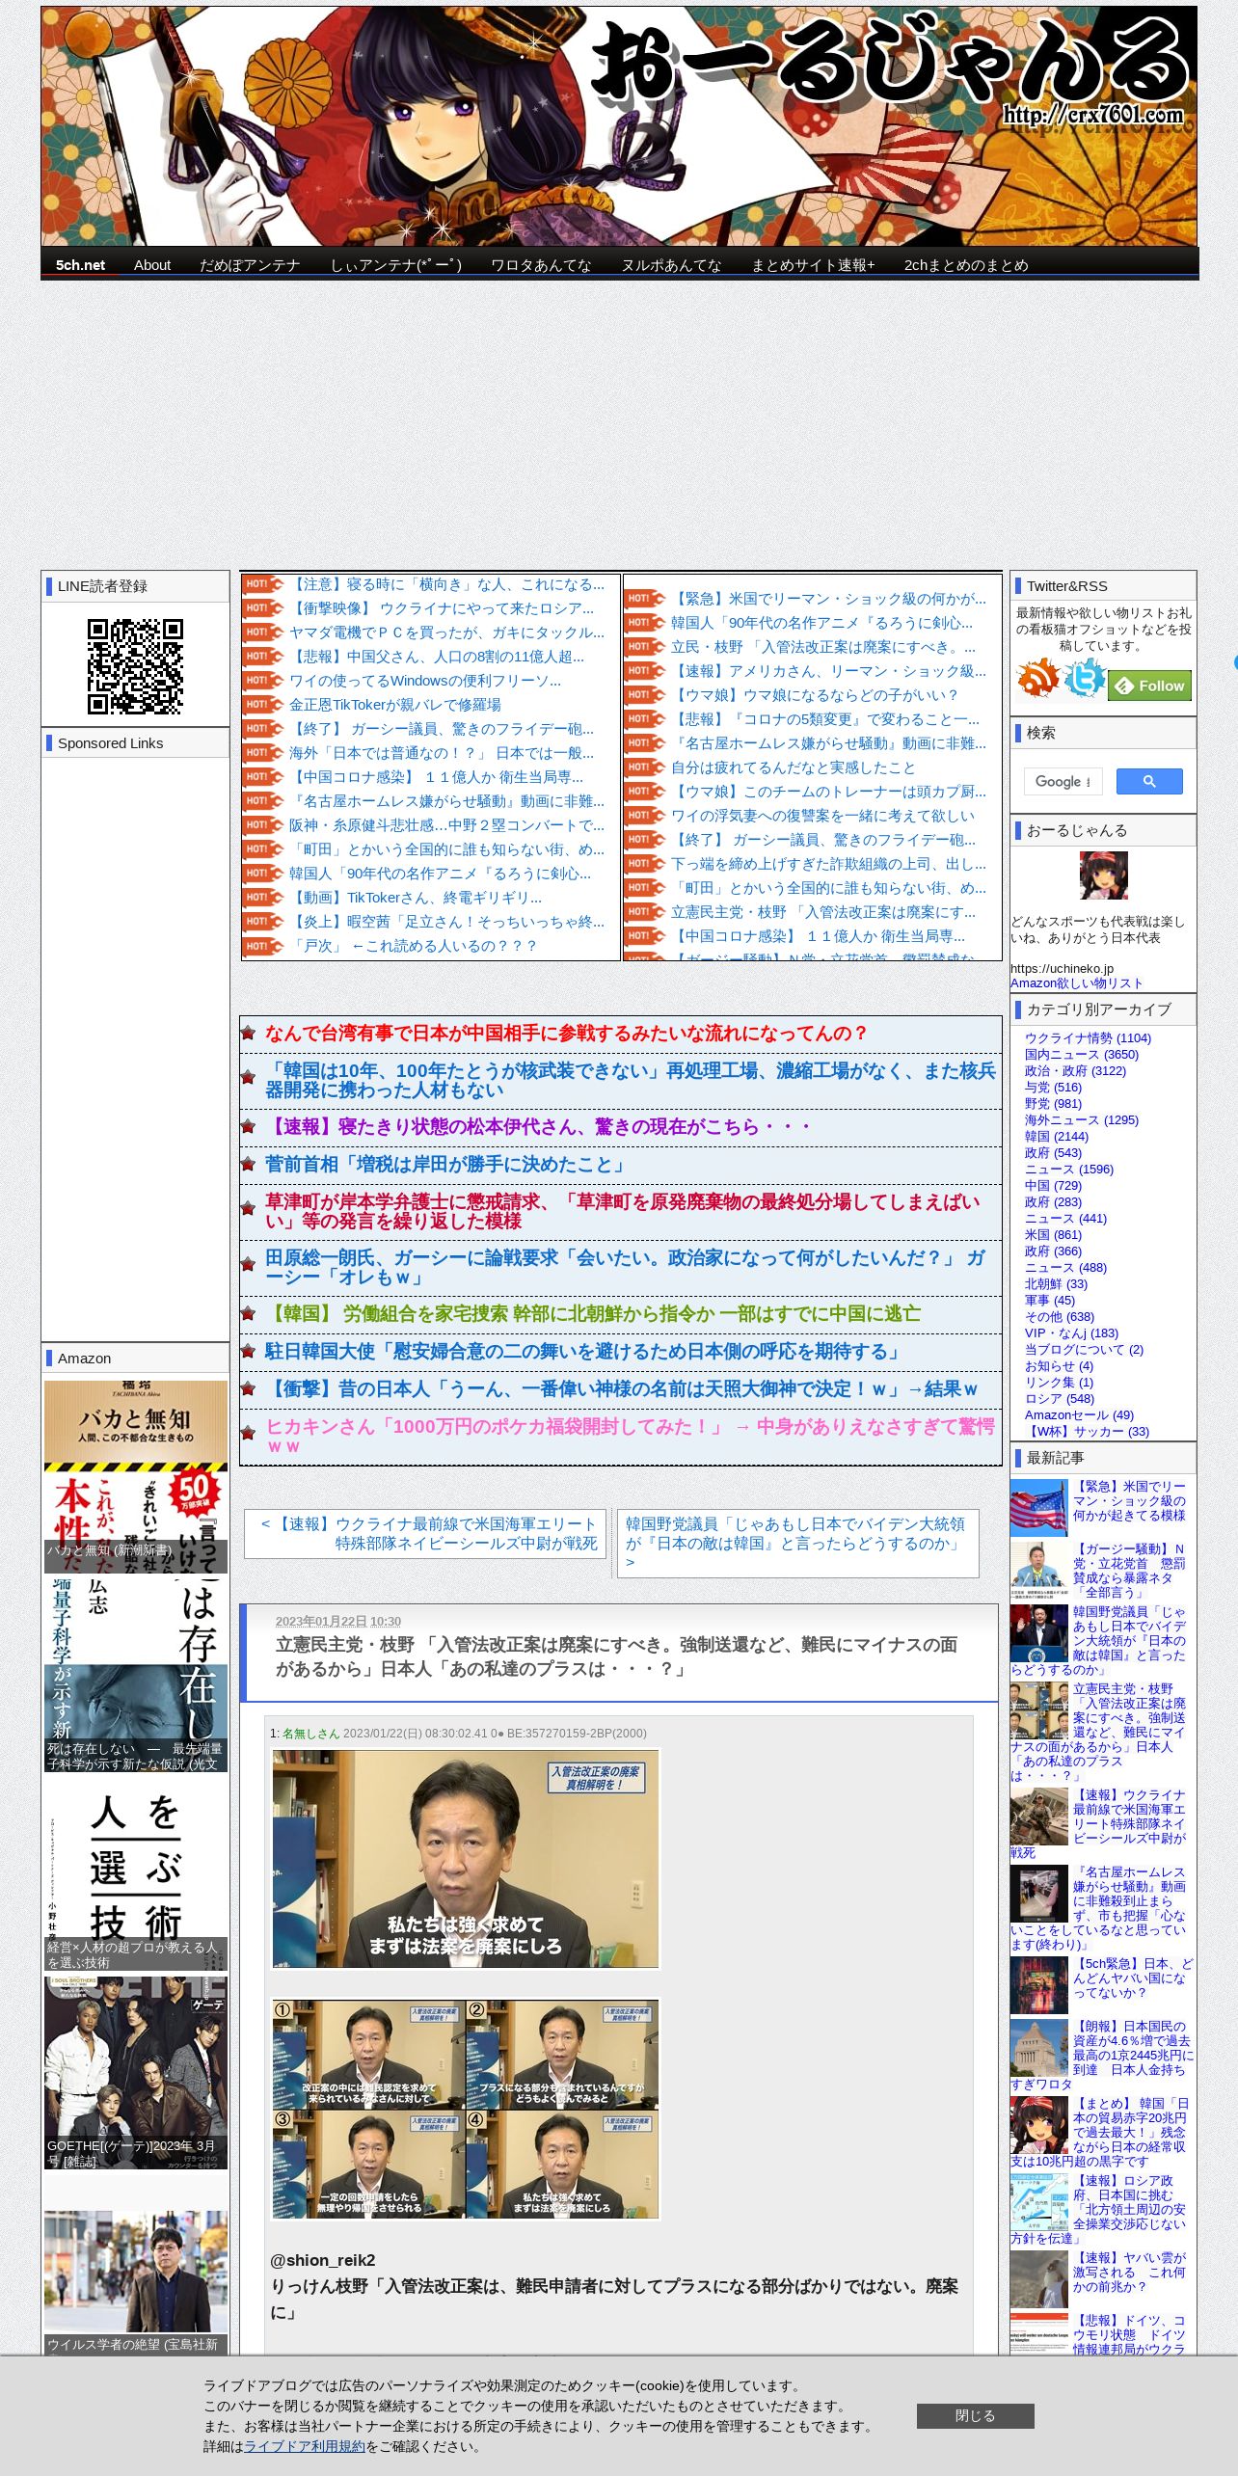The width and height of the screenshot is (1238, 2476).
Task: Open the headline ヒカキンさん「1000万円のポケカ福袋開封」
Action: [630, 1436]
